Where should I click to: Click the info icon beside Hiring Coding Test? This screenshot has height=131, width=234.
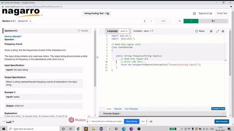pos(108,13)
